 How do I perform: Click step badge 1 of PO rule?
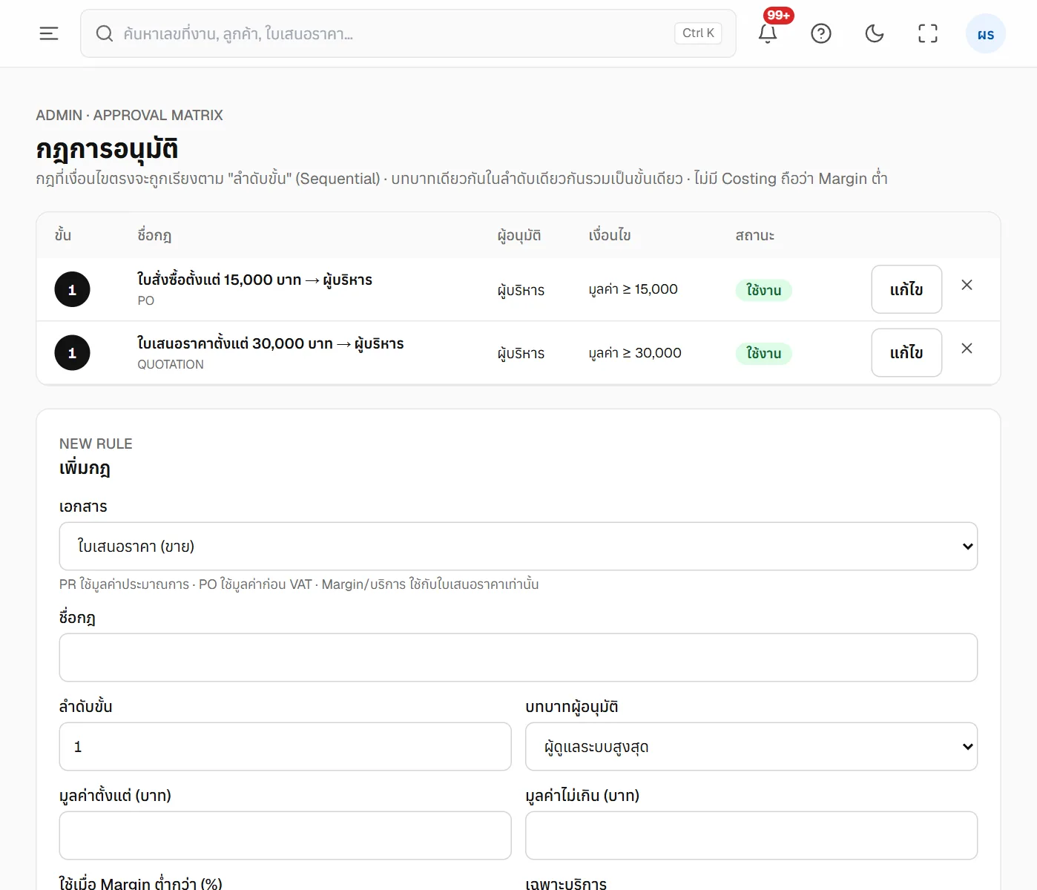tap(72, 290)
